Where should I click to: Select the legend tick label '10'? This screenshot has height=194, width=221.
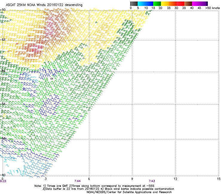pyautogui.click(x=146, y=8)
